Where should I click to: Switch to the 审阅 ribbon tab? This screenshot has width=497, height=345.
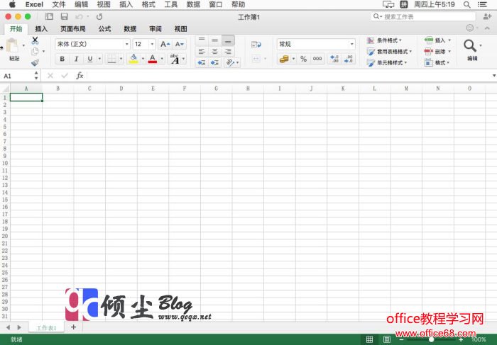tap(155, 29)
